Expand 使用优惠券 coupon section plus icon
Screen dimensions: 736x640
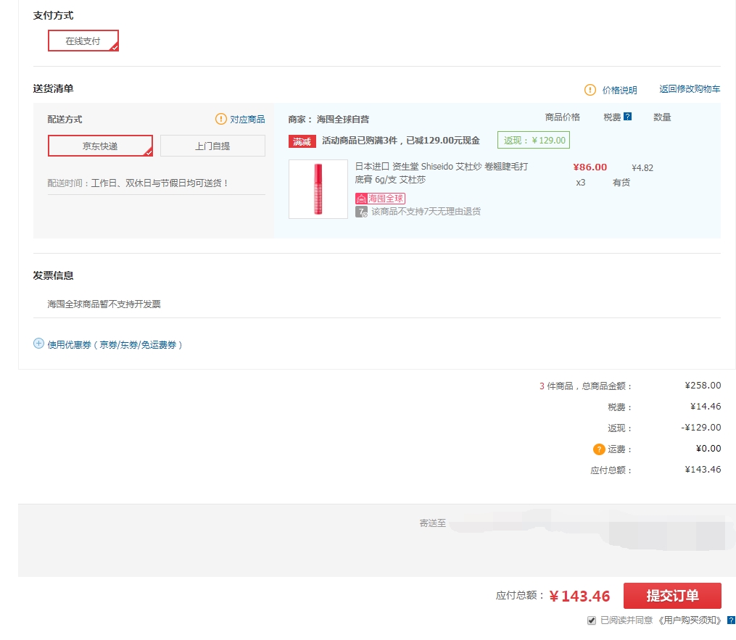pos(38,344)
